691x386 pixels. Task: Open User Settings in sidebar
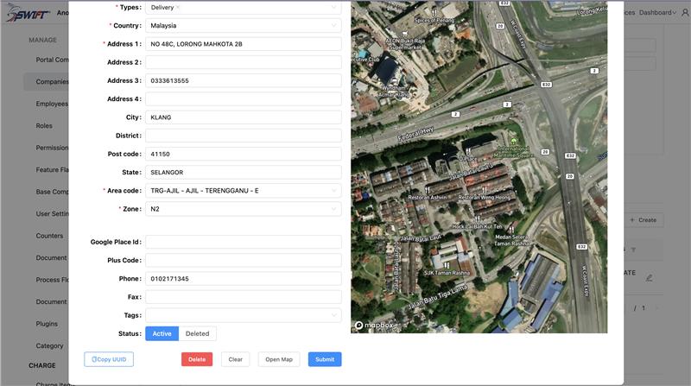[52, 213]
